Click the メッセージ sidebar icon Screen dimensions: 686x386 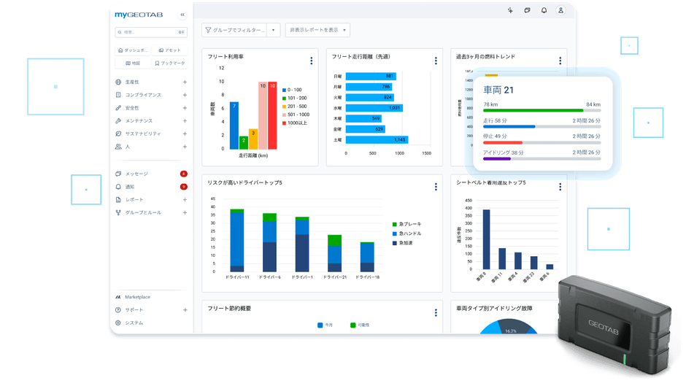(118, 174)
